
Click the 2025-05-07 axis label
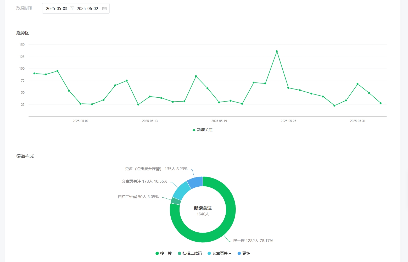pos(81,121)
